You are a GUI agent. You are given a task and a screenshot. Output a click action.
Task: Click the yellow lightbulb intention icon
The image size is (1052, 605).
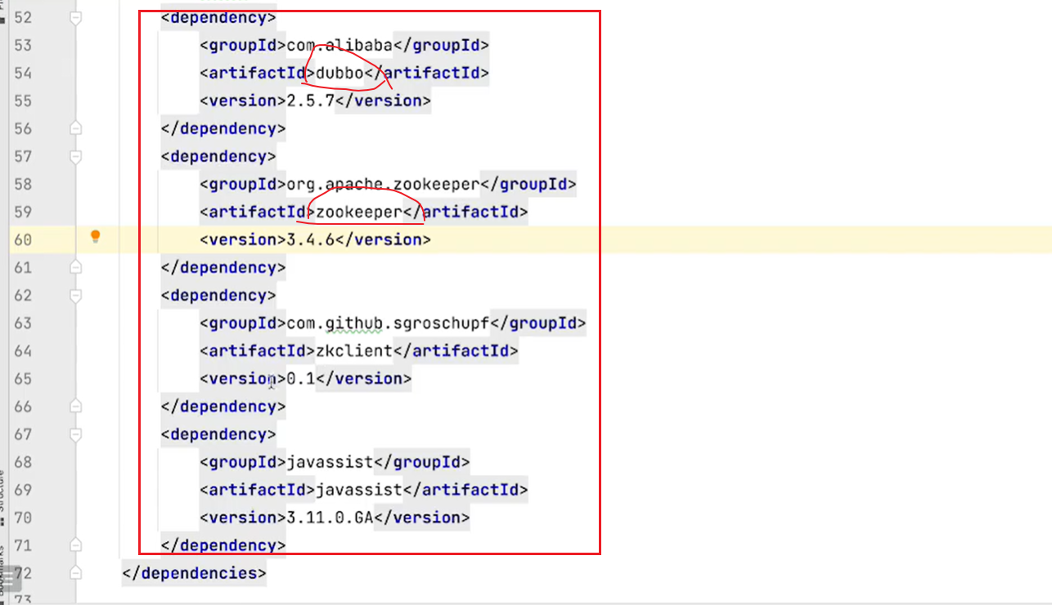95,237
